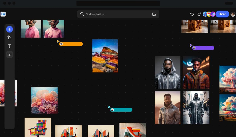Select the Text tool
Screen dimensions: 236x137
pos(10,46)
